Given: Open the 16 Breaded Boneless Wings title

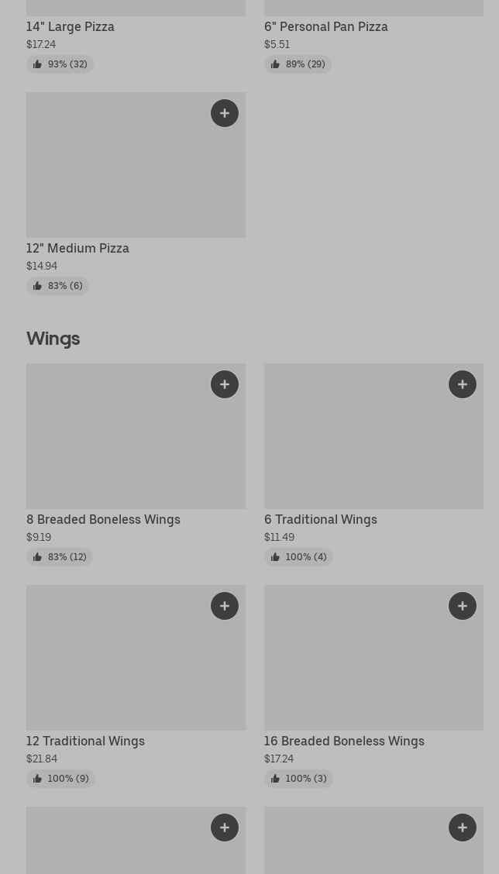Looking at the screenshot, I should [344, 741].
